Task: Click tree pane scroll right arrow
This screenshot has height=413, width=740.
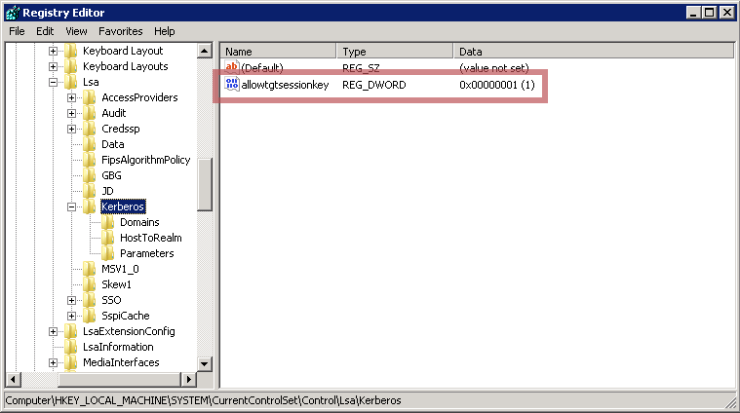Action: (x=189, y=379)
